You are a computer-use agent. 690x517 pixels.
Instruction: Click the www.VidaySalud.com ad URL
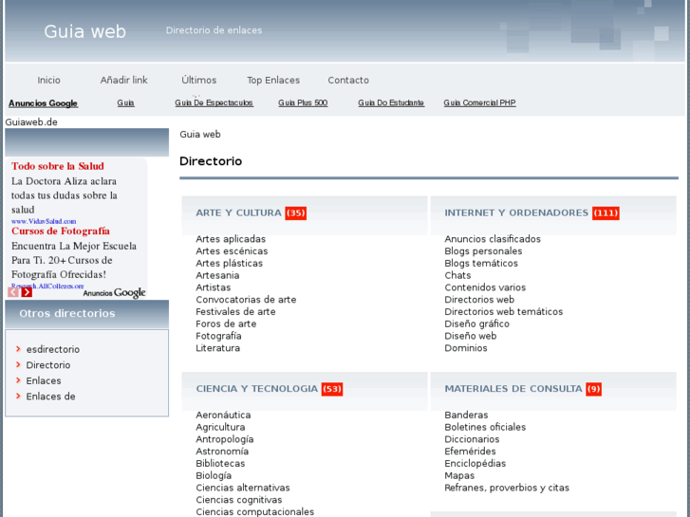pyautogui.click(x=44, y=221)
